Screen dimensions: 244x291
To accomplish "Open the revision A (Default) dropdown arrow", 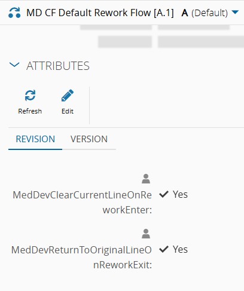I will [x=235, y=13].
